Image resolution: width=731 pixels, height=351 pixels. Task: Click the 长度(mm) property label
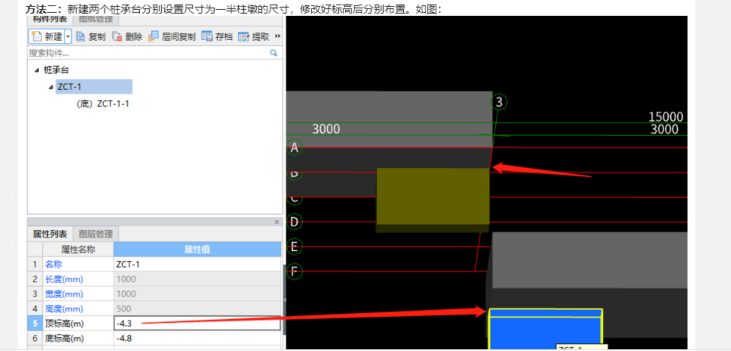pos(64,279)
